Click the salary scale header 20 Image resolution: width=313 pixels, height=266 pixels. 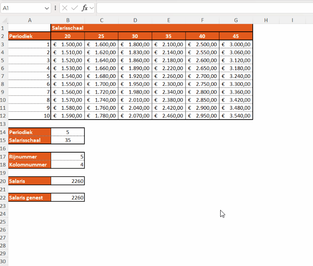[x=68, y=36]
